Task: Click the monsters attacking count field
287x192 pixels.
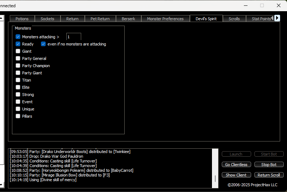Action: click(74, 37)
